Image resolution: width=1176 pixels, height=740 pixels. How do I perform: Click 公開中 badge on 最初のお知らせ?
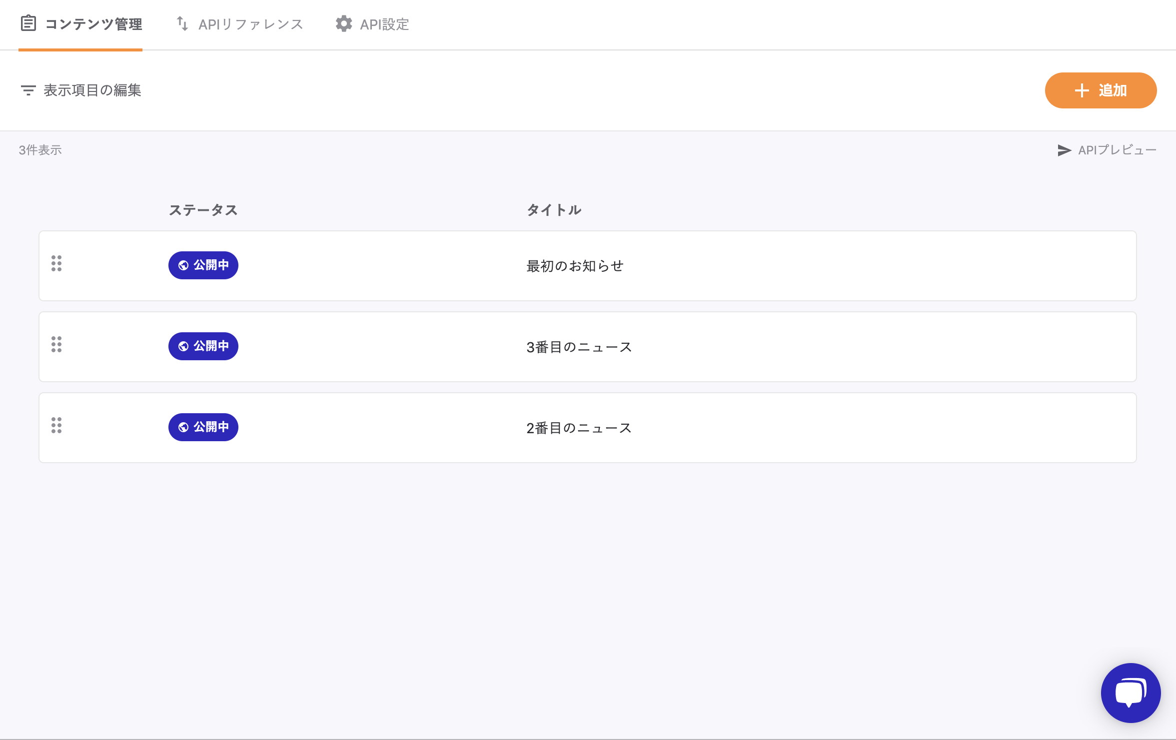click(203, 265)
